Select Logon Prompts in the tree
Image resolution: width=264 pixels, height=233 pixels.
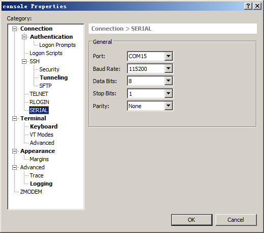(58, 45)
